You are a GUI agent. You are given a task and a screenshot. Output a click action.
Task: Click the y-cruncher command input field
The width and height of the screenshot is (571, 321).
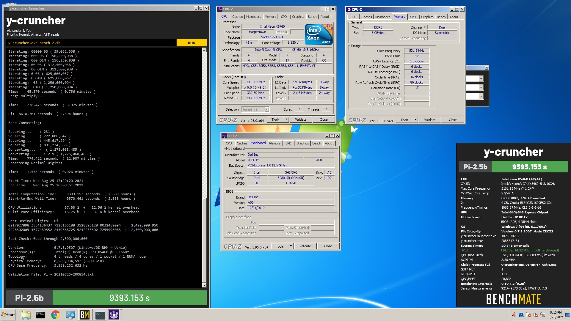(91, 43)
